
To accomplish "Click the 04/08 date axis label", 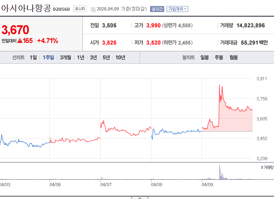I will click(x=157, y=185).
